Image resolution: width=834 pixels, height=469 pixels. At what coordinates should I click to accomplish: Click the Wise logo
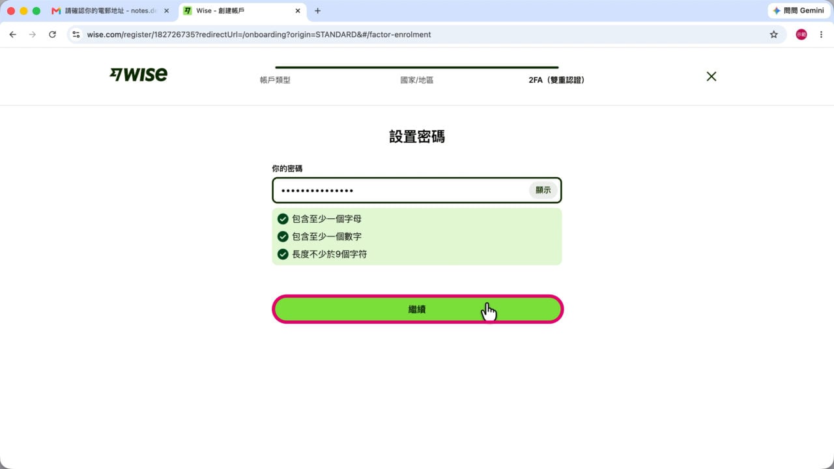coord(138,74)
